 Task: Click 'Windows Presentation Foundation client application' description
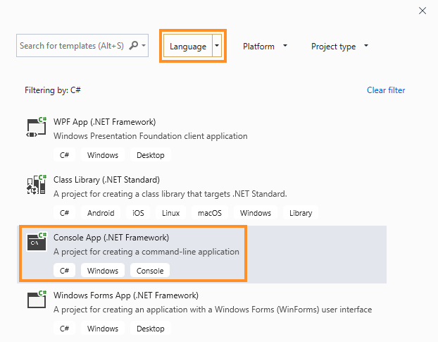151,136
